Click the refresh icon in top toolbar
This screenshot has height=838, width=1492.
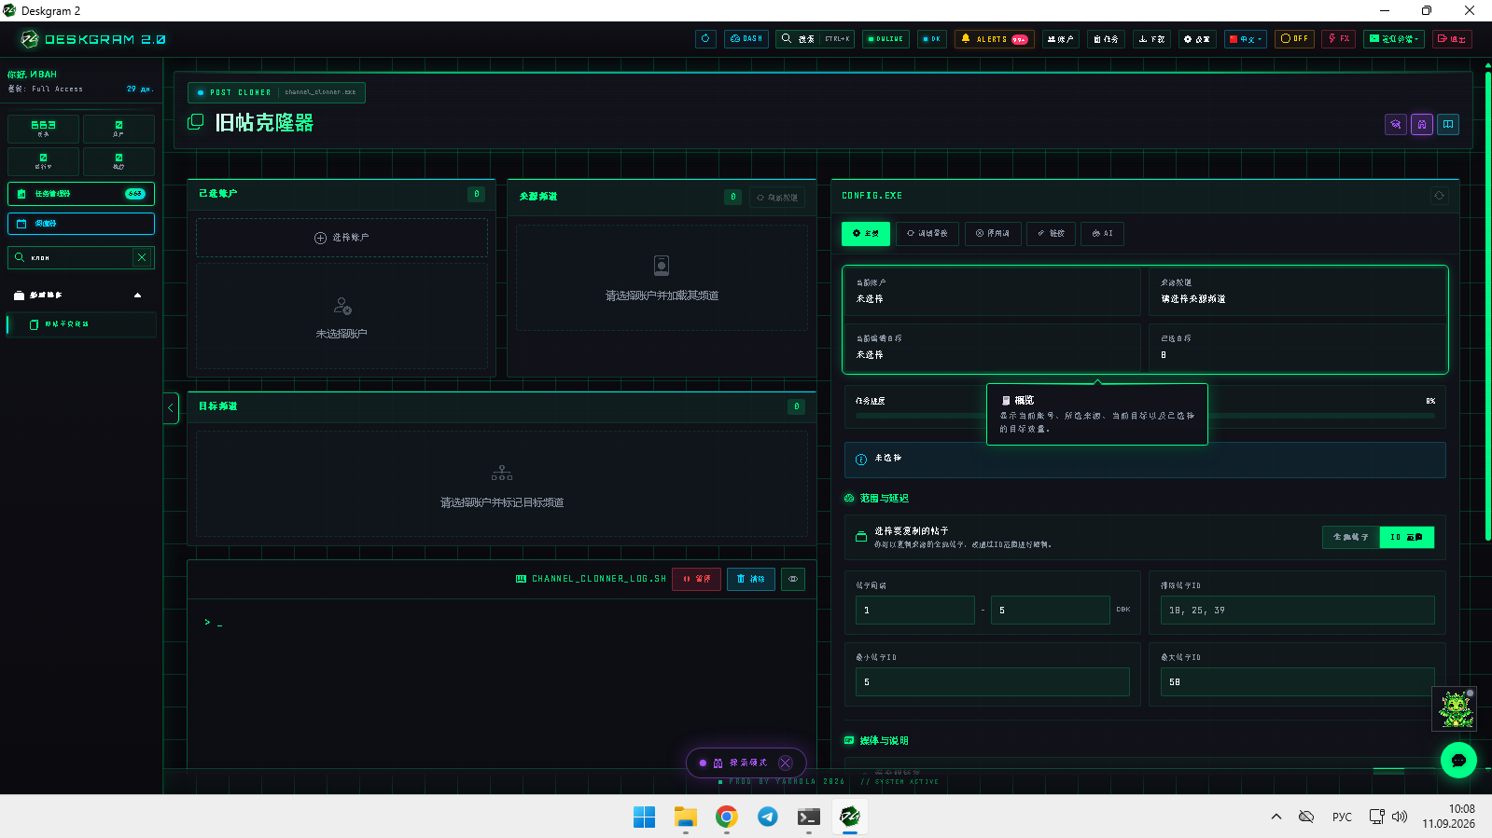pos(705,39)
